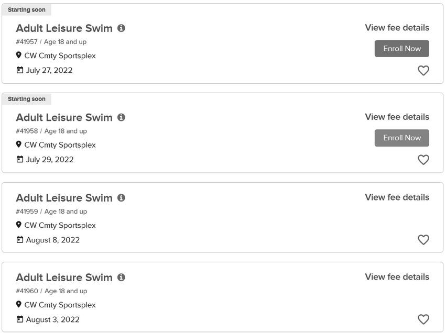This screenshot has width=446, height=333.
Task: Open info icon for activity #41959
Action: pyautogui.click(x=121, y=198)
